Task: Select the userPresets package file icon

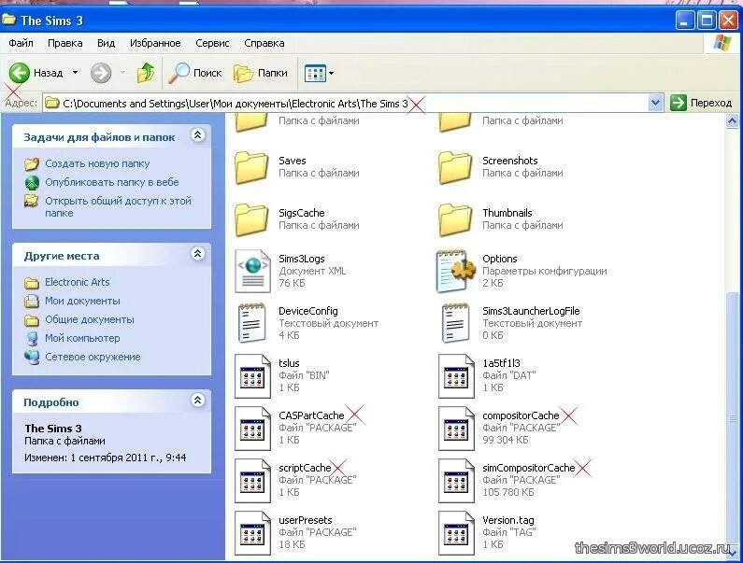Action: point(252,533)
